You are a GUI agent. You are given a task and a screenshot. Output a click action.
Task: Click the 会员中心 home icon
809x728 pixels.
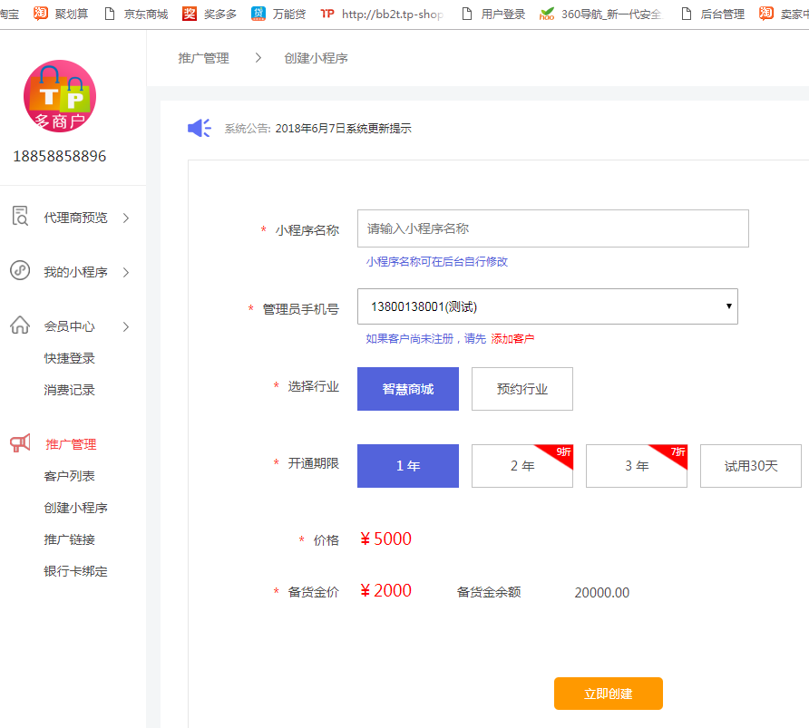[x=20, y=325]
